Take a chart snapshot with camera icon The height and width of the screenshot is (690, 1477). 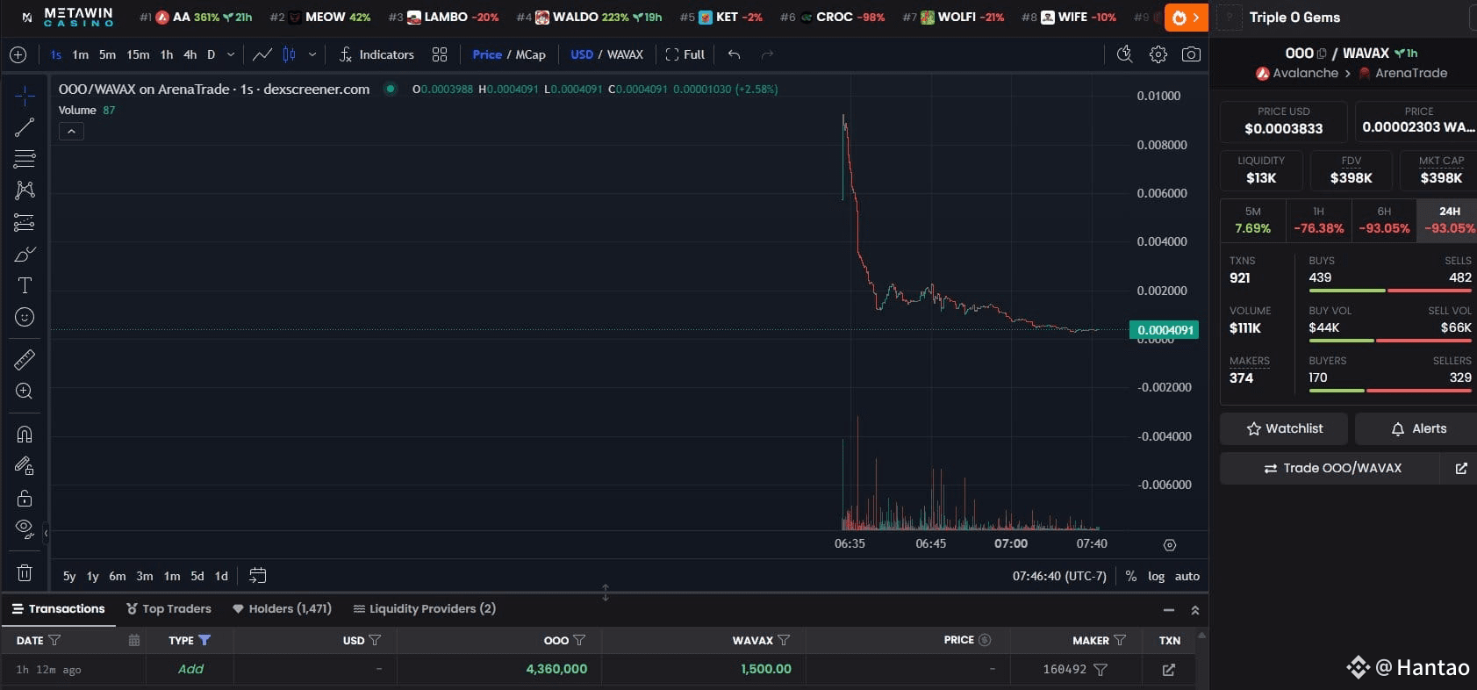[1191, 54]
